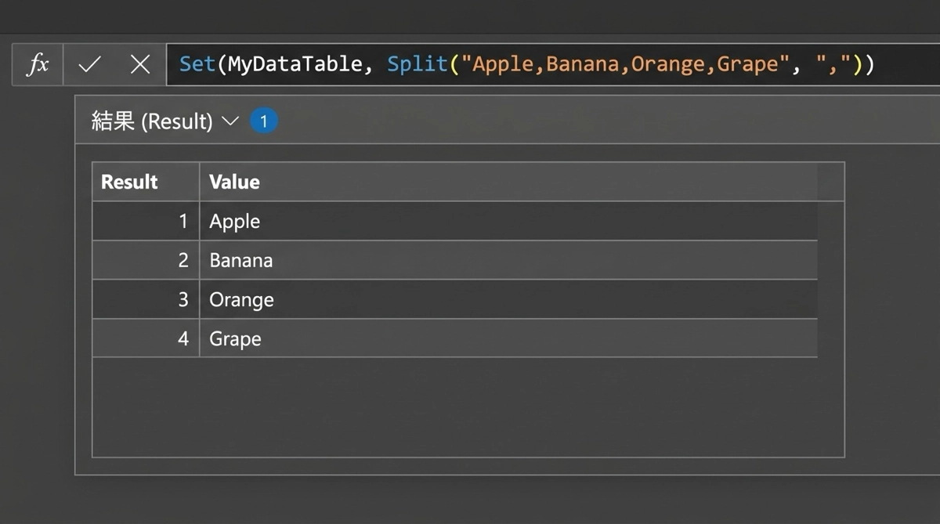The image size is (940, 524).
Task: Expand the 結果 (Result) chevron dropdown
Action: tap(230, 121)
